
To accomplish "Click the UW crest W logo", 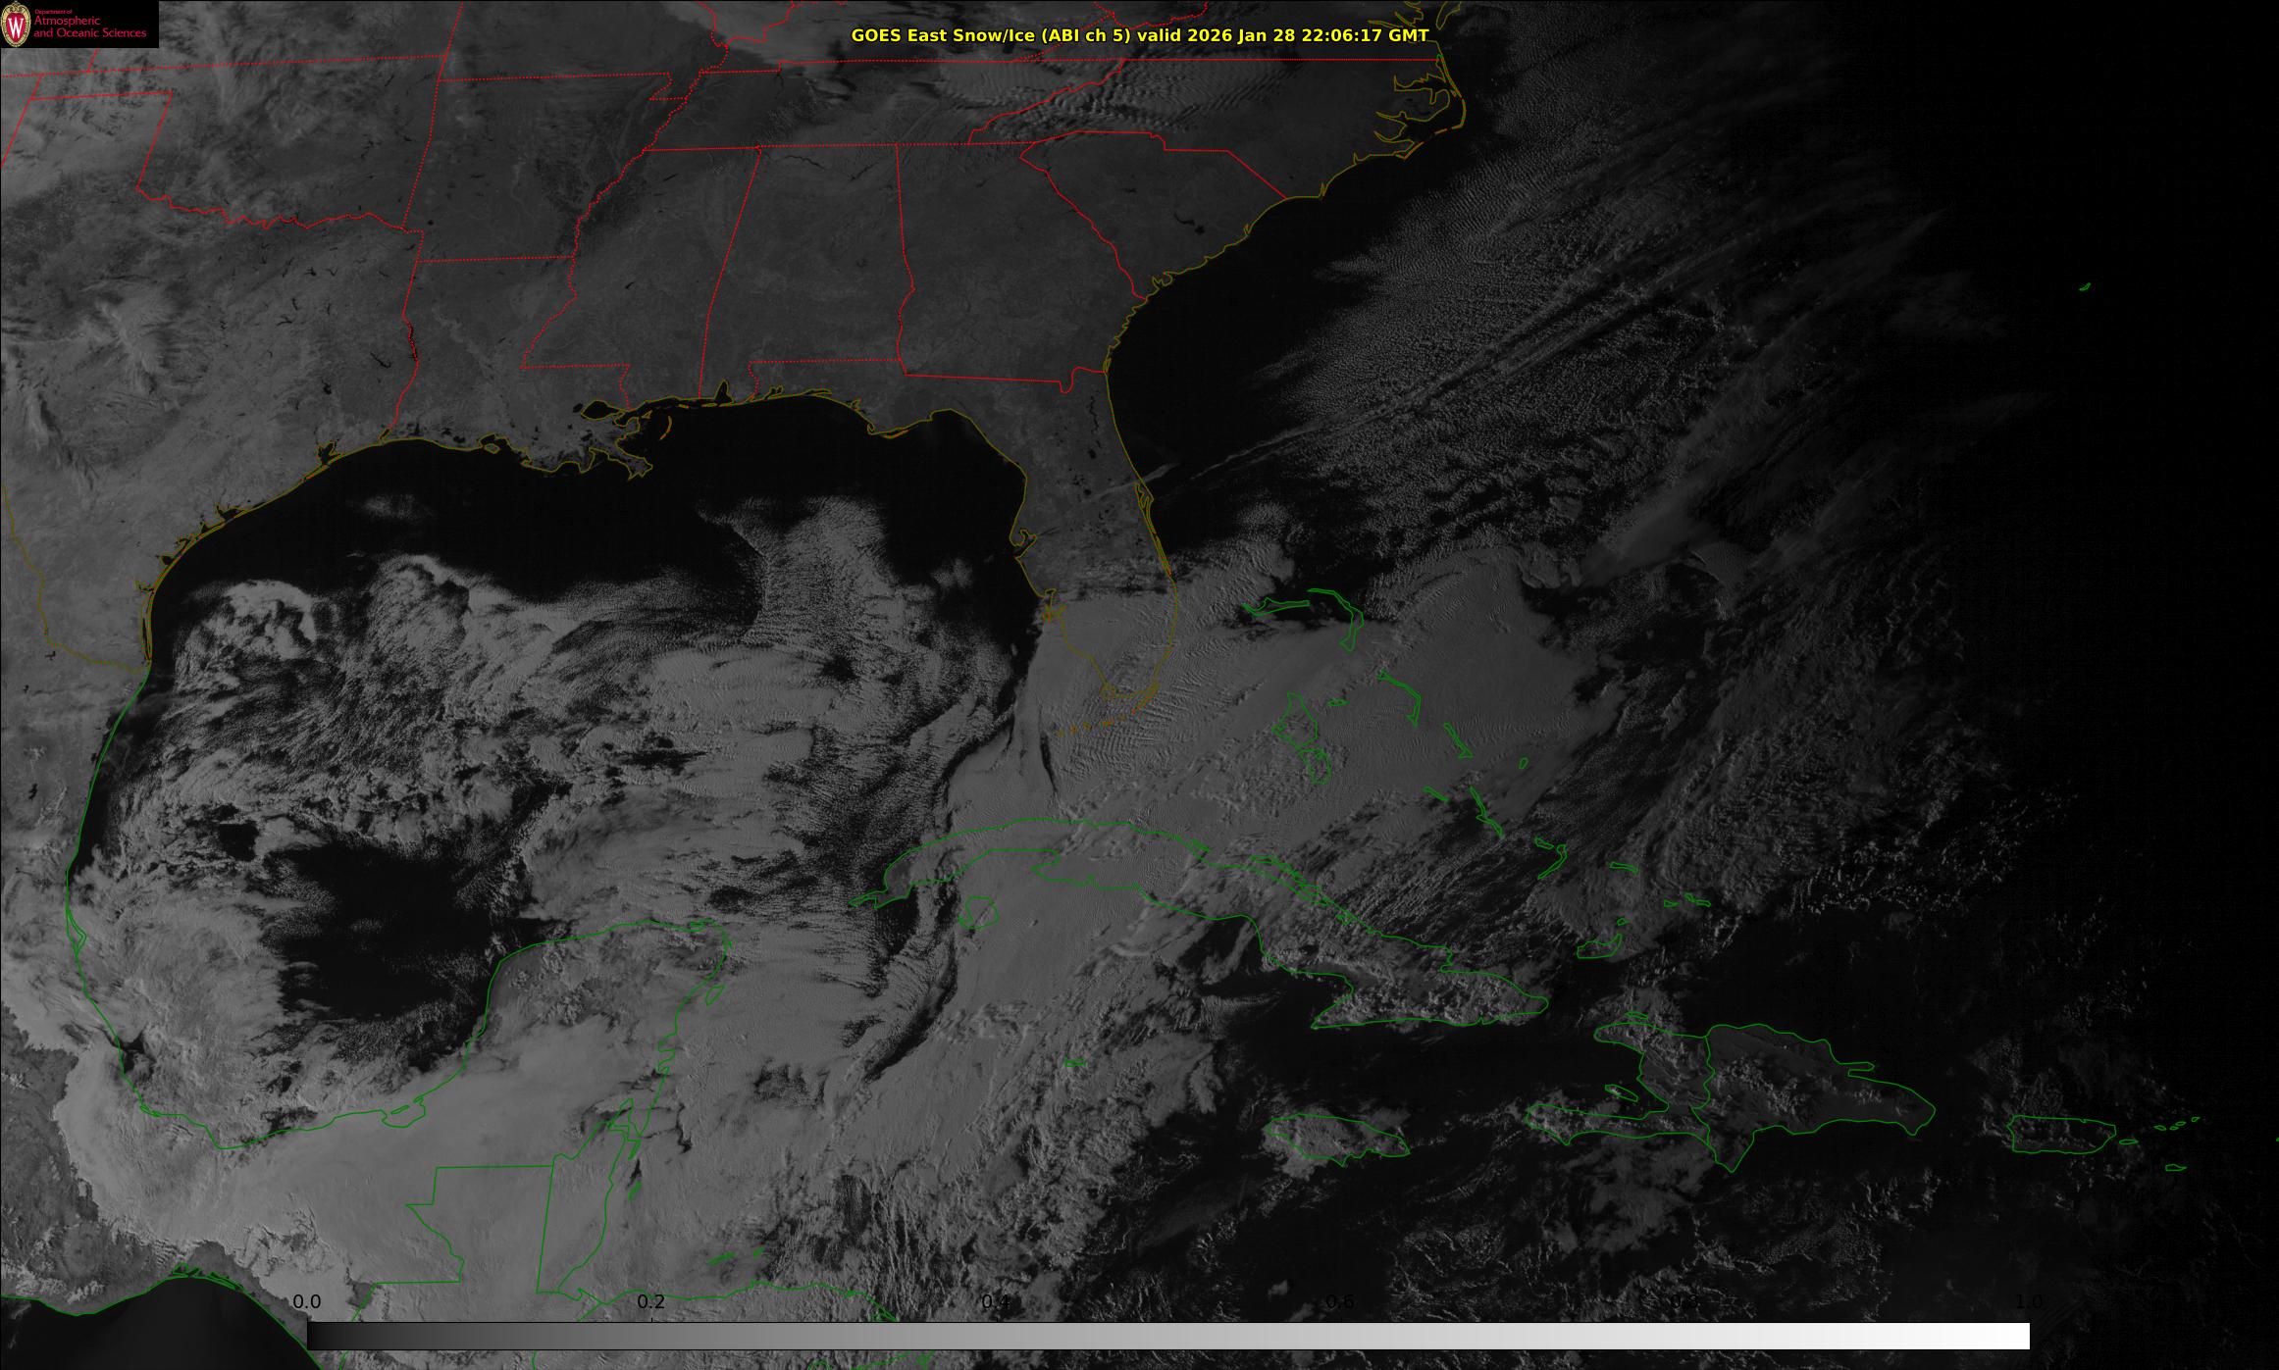I will [x=16, y=25].
